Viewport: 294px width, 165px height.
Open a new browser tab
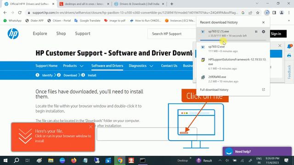(172, 4)
